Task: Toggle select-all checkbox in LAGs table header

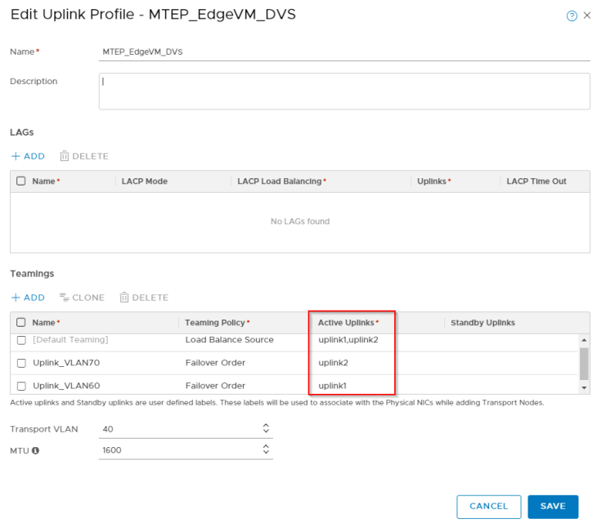Action: 21,181
